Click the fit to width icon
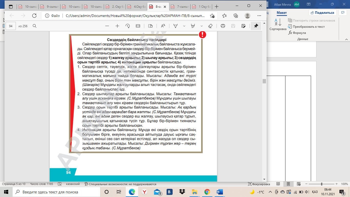The image size is (350, 197). click(x=138, y=26)
